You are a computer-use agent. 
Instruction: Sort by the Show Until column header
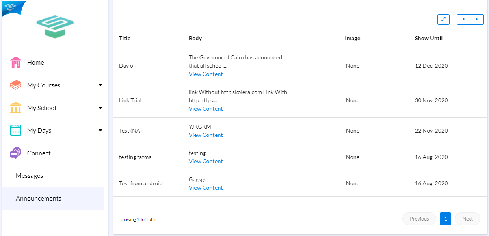pyautogui.click(x=429, y=38)
